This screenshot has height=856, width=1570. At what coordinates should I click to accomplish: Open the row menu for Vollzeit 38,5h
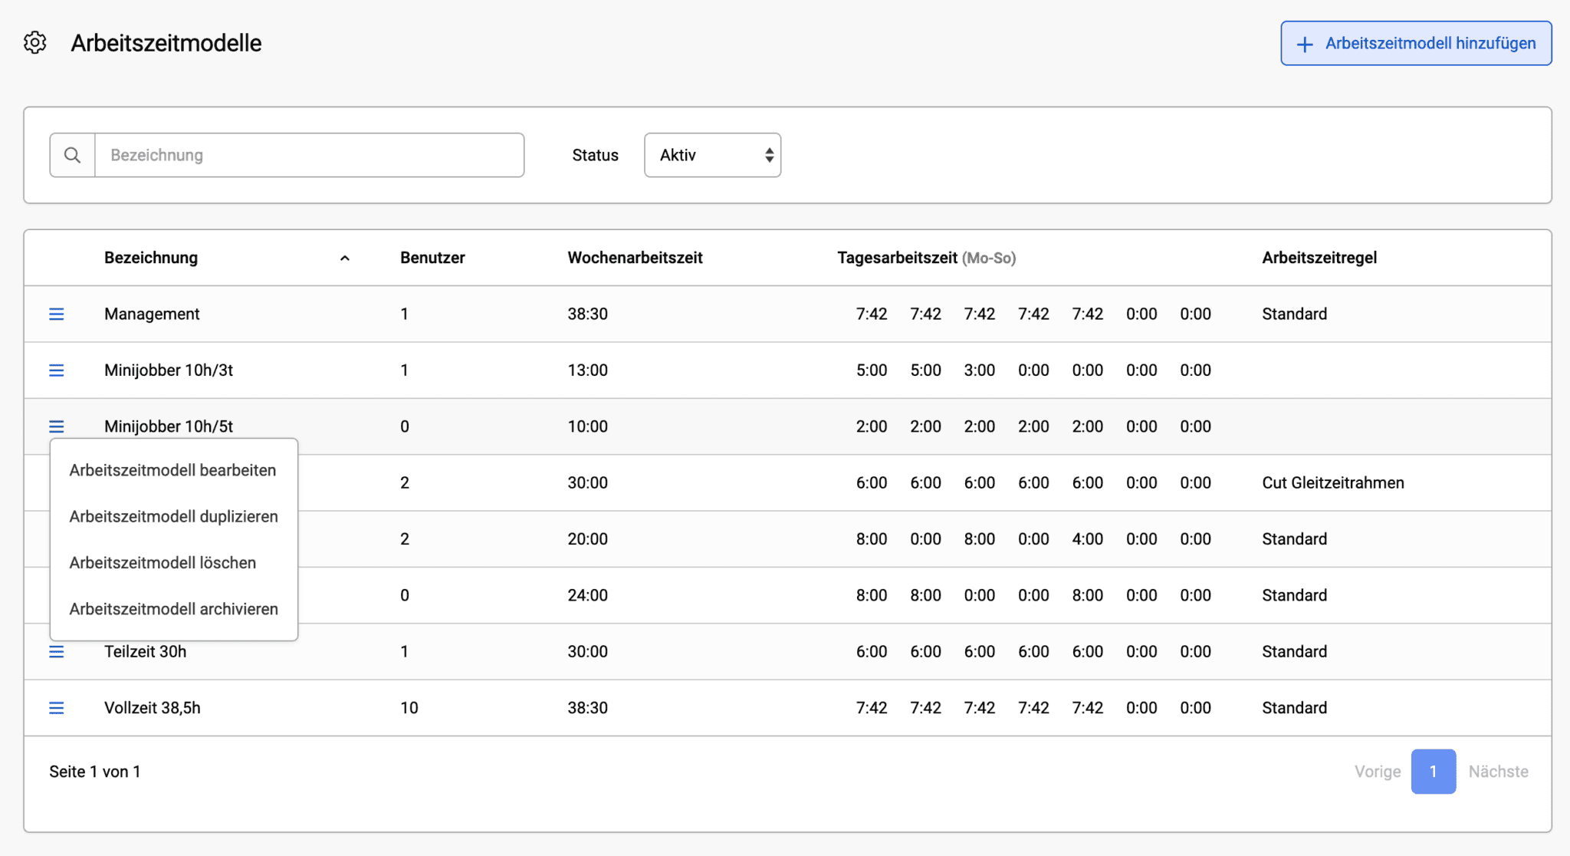[57, 708]
